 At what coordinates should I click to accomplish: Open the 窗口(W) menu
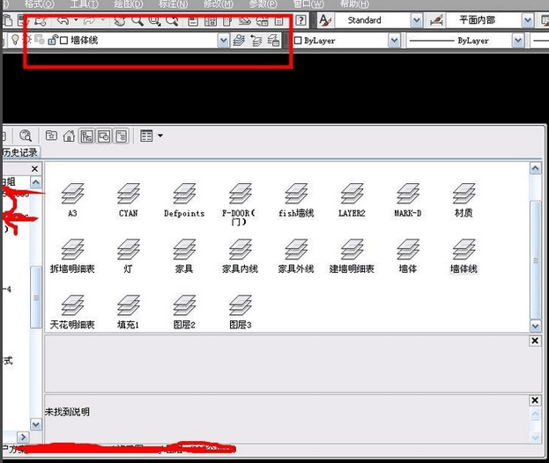[x=308, y=4]
